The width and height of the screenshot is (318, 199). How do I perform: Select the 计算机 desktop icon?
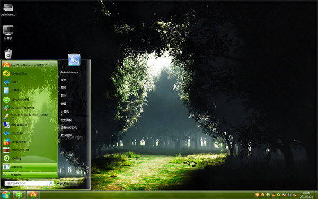[8, 32]
